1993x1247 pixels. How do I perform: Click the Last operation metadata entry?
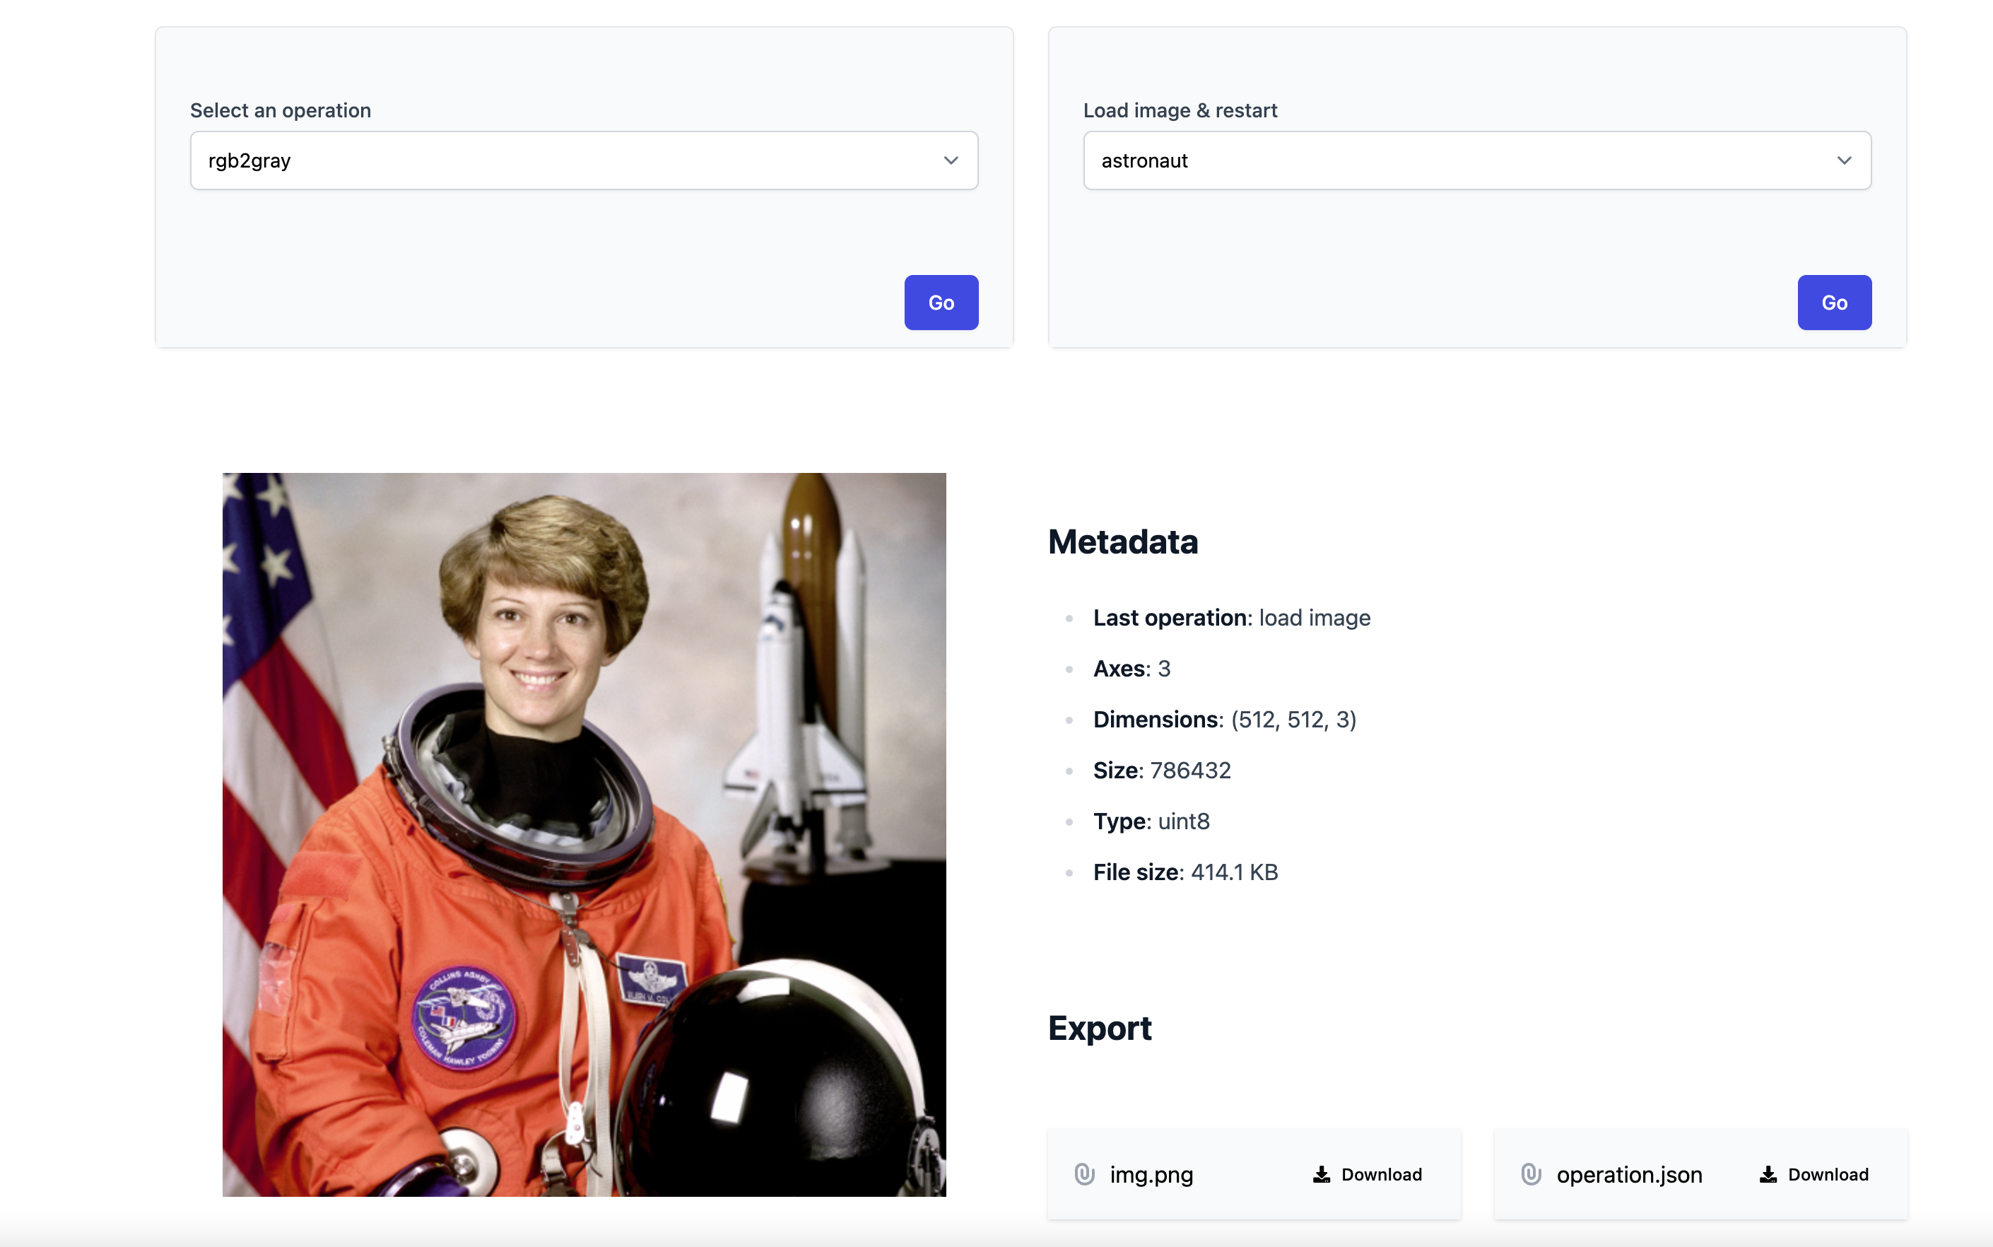[x=1231, y=618]
